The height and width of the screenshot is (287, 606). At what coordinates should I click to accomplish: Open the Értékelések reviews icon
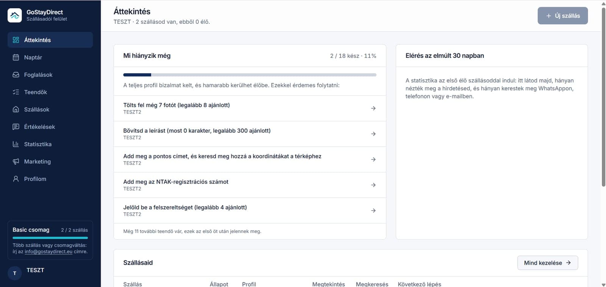click(x=16, y=127)
